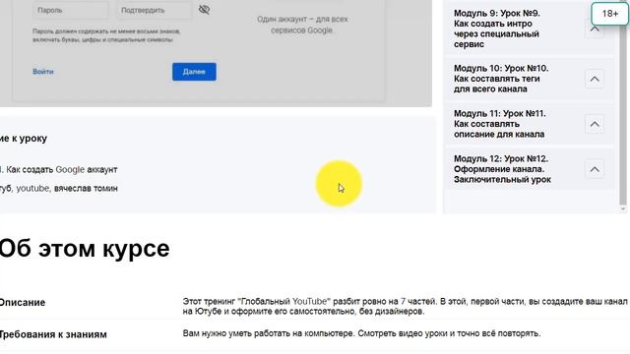The width and height of the screenshot is (630, 354).
Task: Click the Пароль password field
Action: click(70, 10)
